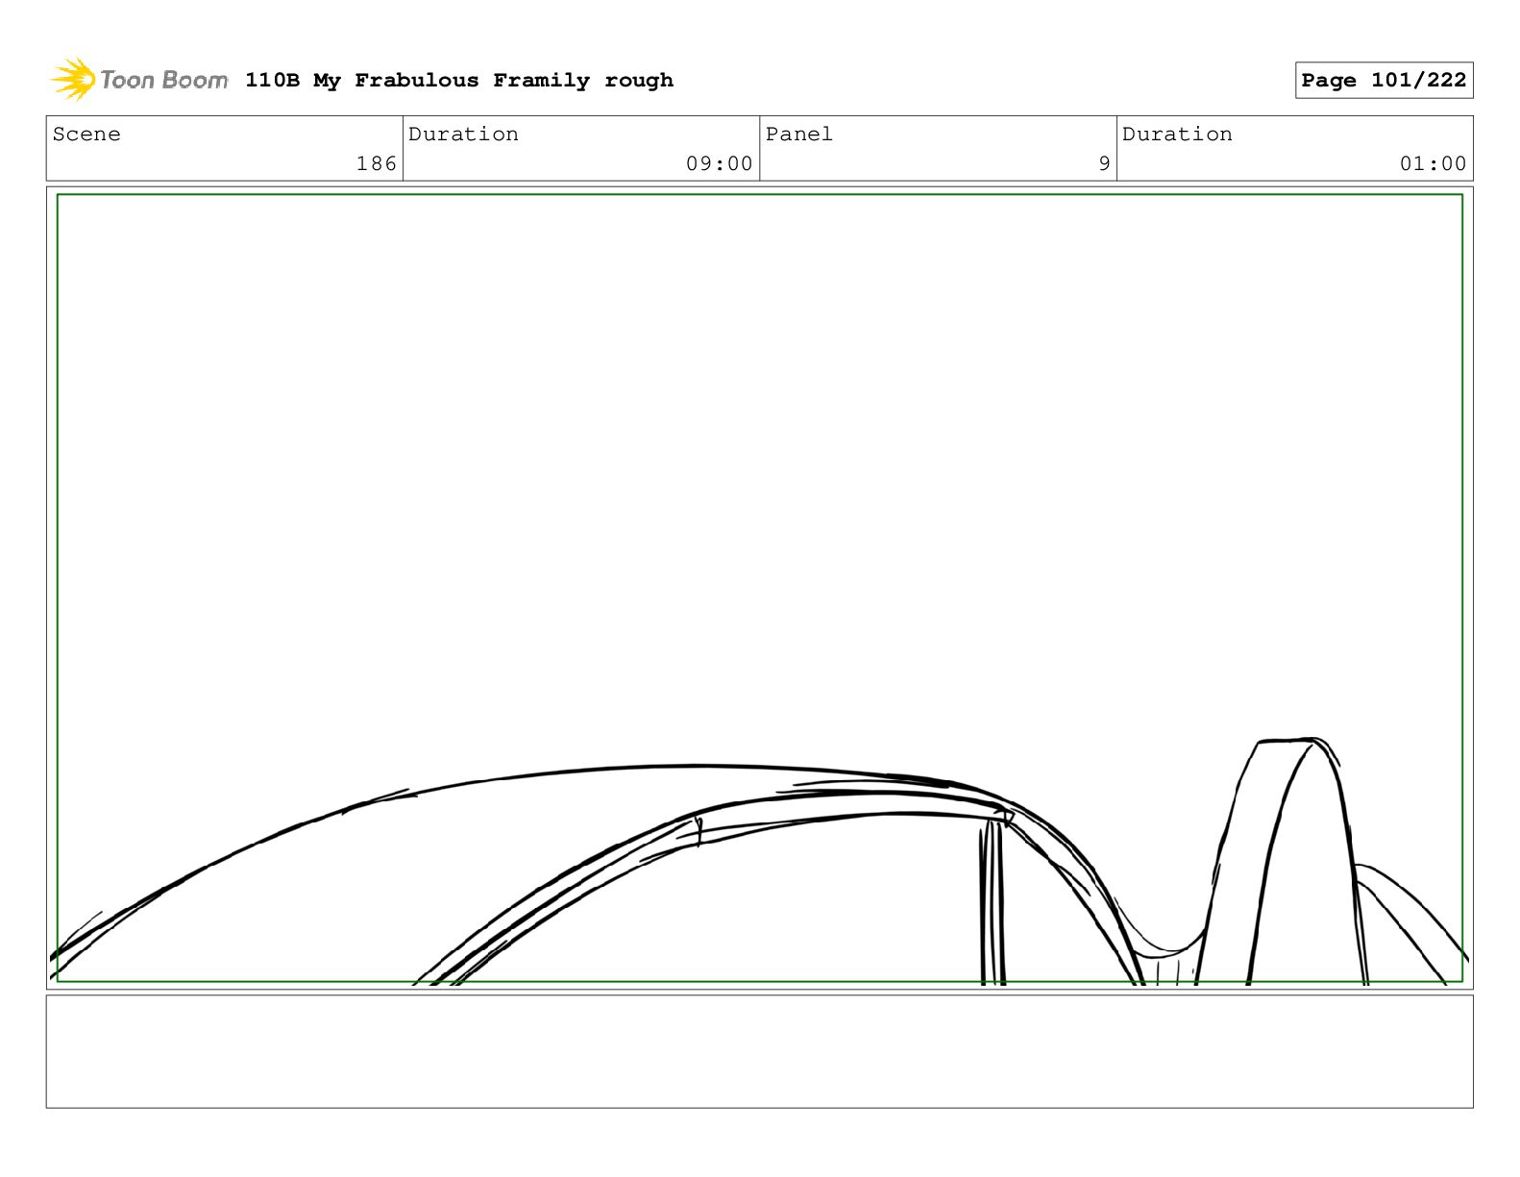Click the 'Scene' label
1520x1177 pixels.
click(87, 135)
